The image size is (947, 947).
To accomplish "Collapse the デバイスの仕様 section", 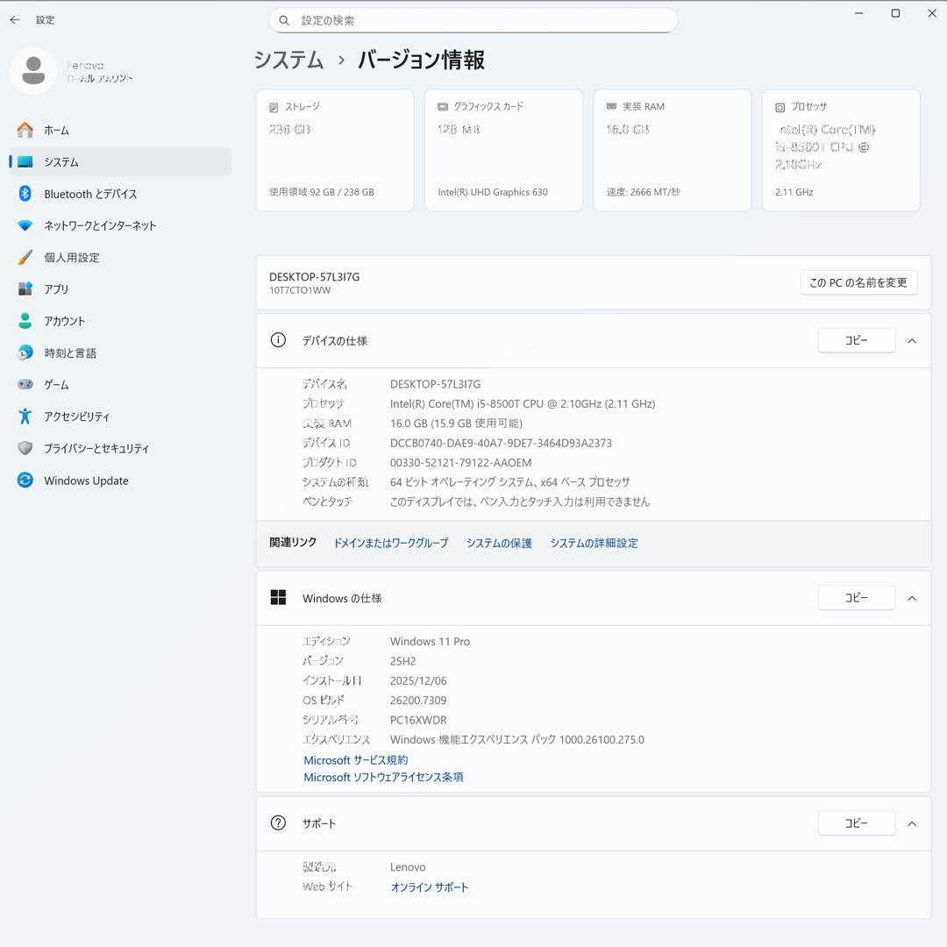I will coord(912,340).
